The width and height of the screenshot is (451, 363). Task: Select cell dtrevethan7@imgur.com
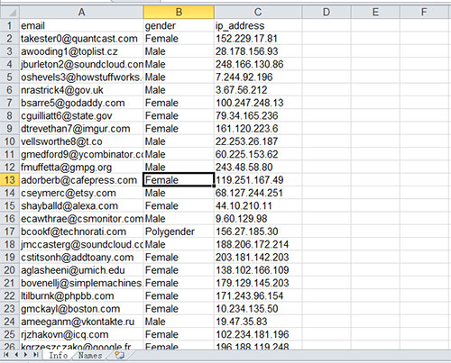[x=81, y=129]
